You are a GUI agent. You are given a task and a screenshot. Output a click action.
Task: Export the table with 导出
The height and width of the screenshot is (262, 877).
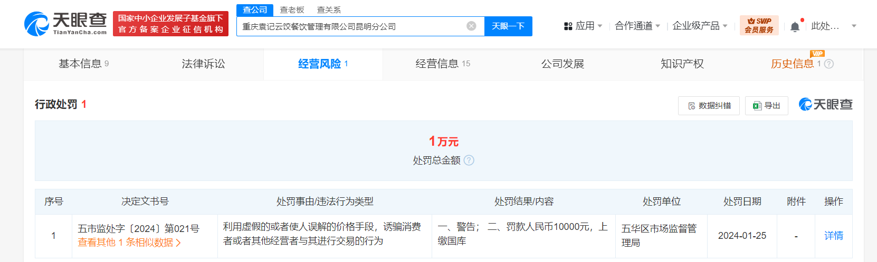coord(766,106)
